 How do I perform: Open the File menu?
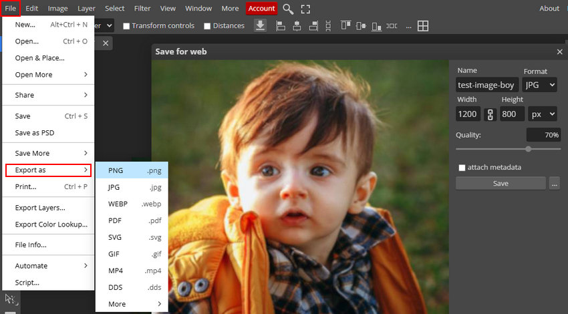[10, 8]
